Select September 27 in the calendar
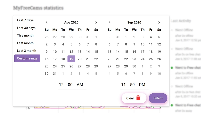Image resolution: width=201 pixels, height=113 pixels. click(x=110, y=66)
